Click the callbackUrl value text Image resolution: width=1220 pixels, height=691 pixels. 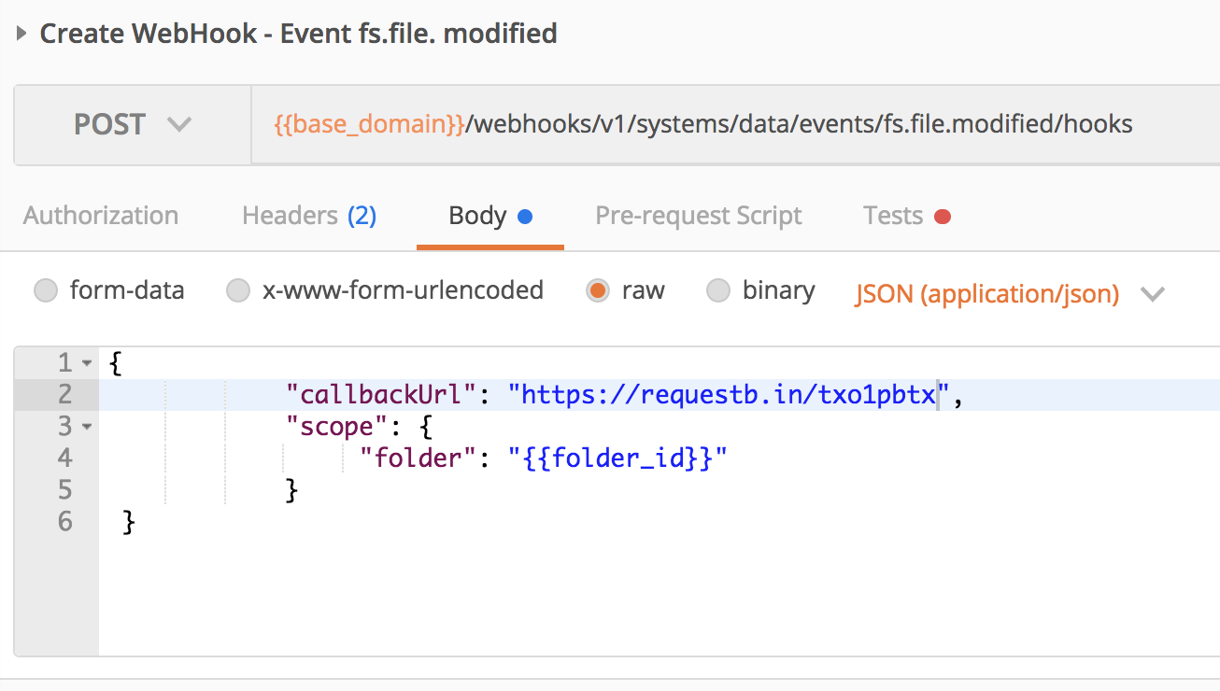pyautogui.click(x=729, y=395)
